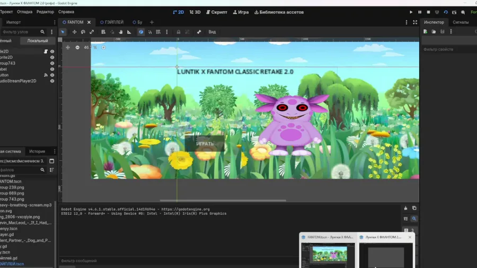Switch to the Локальный scene tree tab
The width and height of the screenshot is (477, 268).
[38, 41]
